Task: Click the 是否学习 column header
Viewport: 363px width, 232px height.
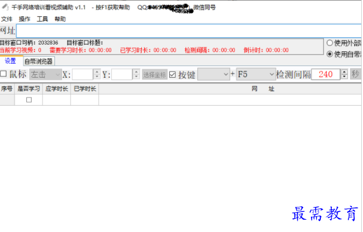Action: click(29, 89)
